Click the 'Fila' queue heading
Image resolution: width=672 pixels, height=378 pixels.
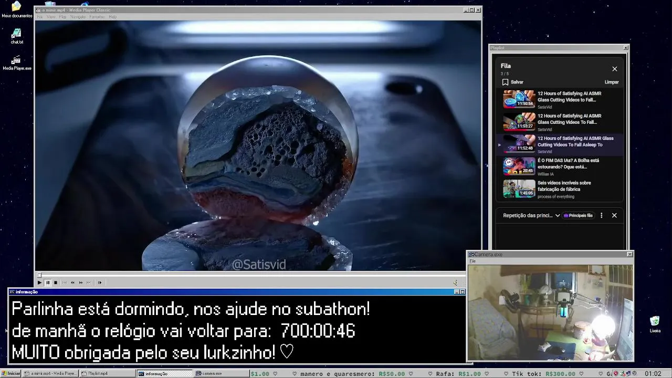click(x=506, y=66)
